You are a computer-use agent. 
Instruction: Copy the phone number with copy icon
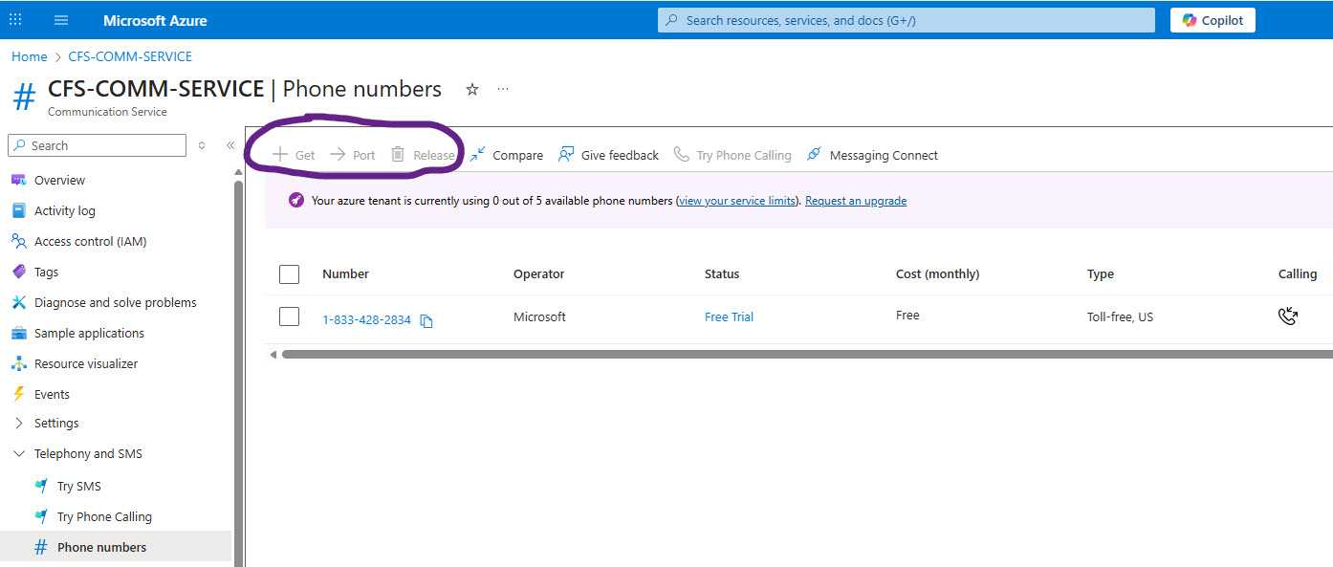[x=426, y=320]
